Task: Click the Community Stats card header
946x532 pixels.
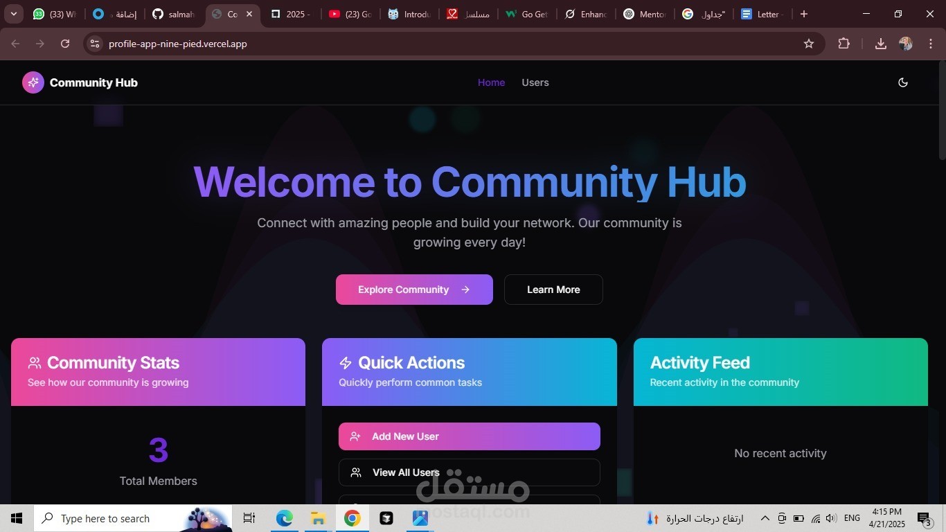Action: pyautogui.click(x=158, y=372)
